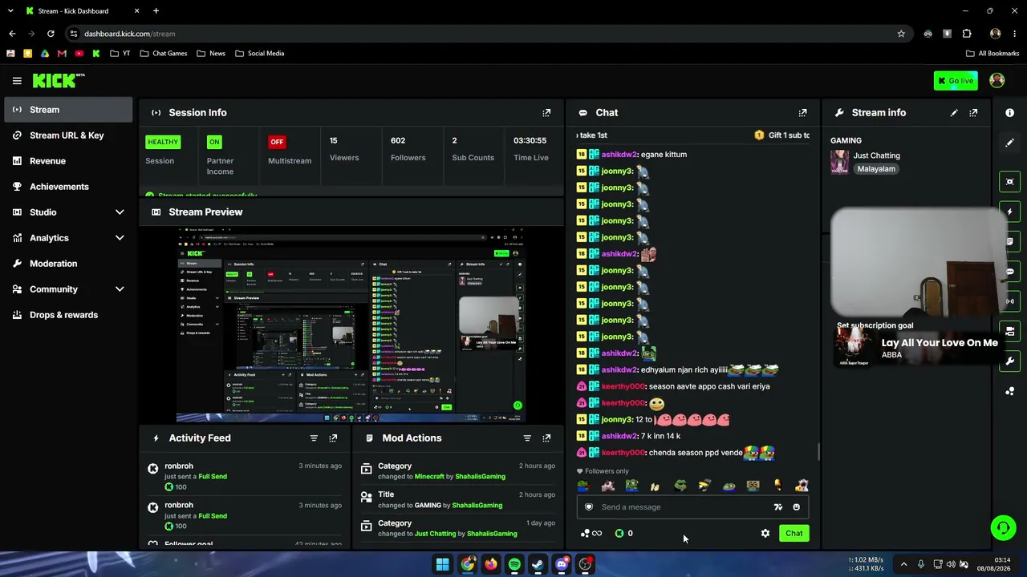Open the 7TV emote menu in chat

click(777, 507)
